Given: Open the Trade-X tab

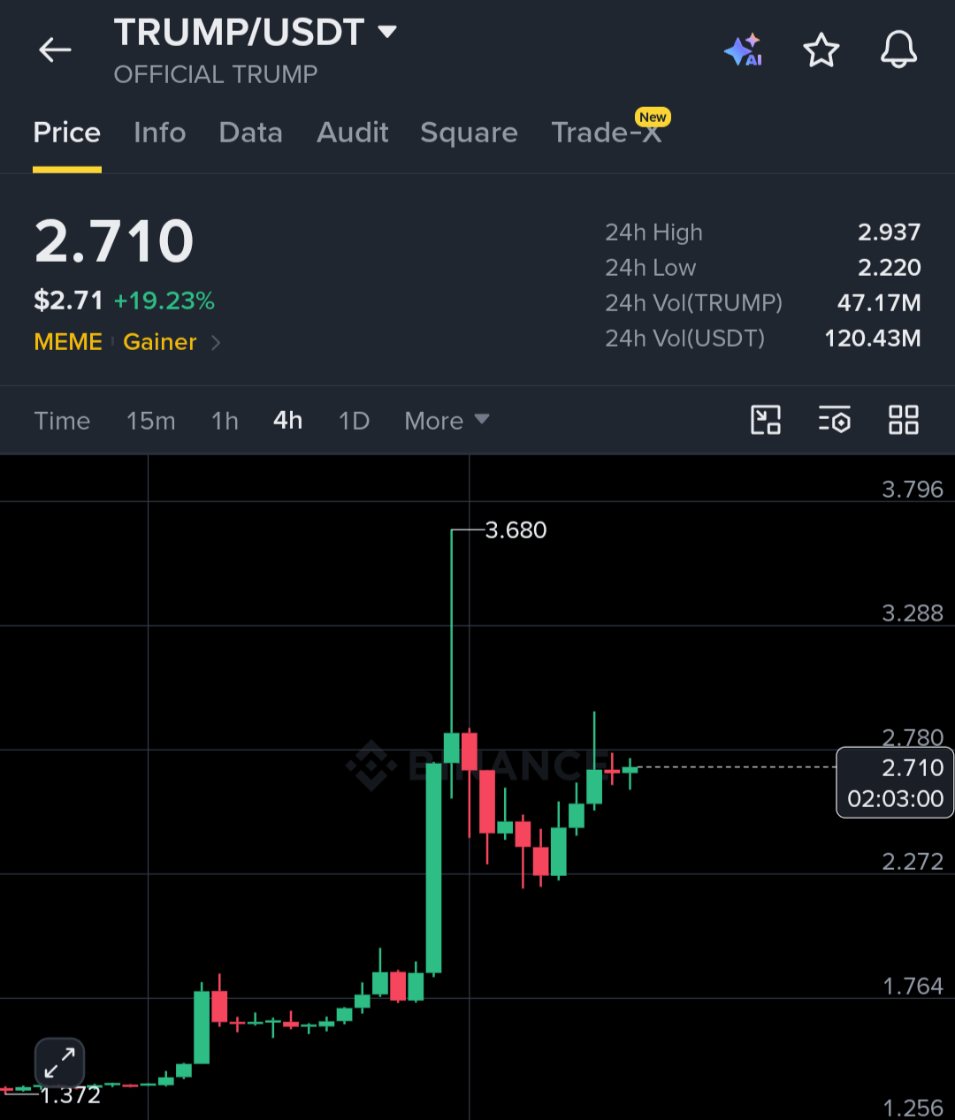Looking at the screenshot, I should pos(607,133).
